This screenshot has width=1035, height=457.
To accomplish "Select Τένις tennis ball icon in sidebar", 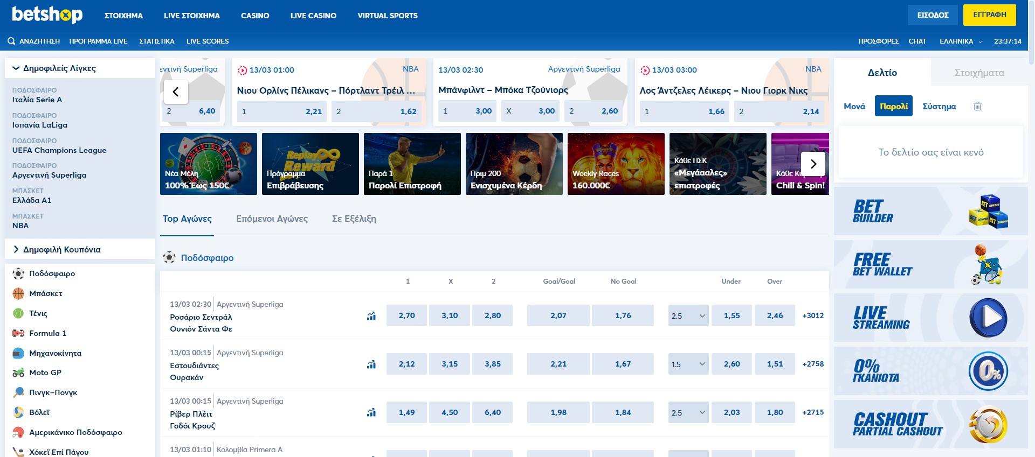I will (18, 313).
